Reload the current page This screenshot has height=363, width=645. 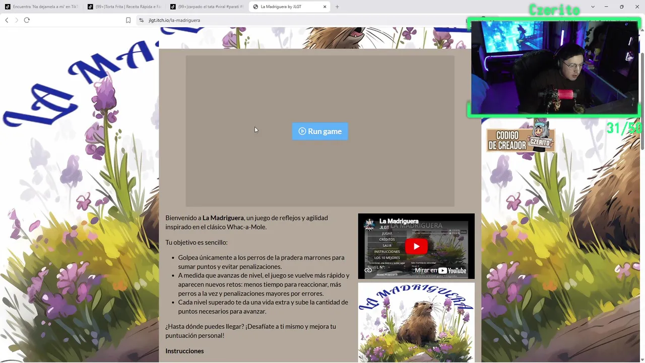point(27,20)
